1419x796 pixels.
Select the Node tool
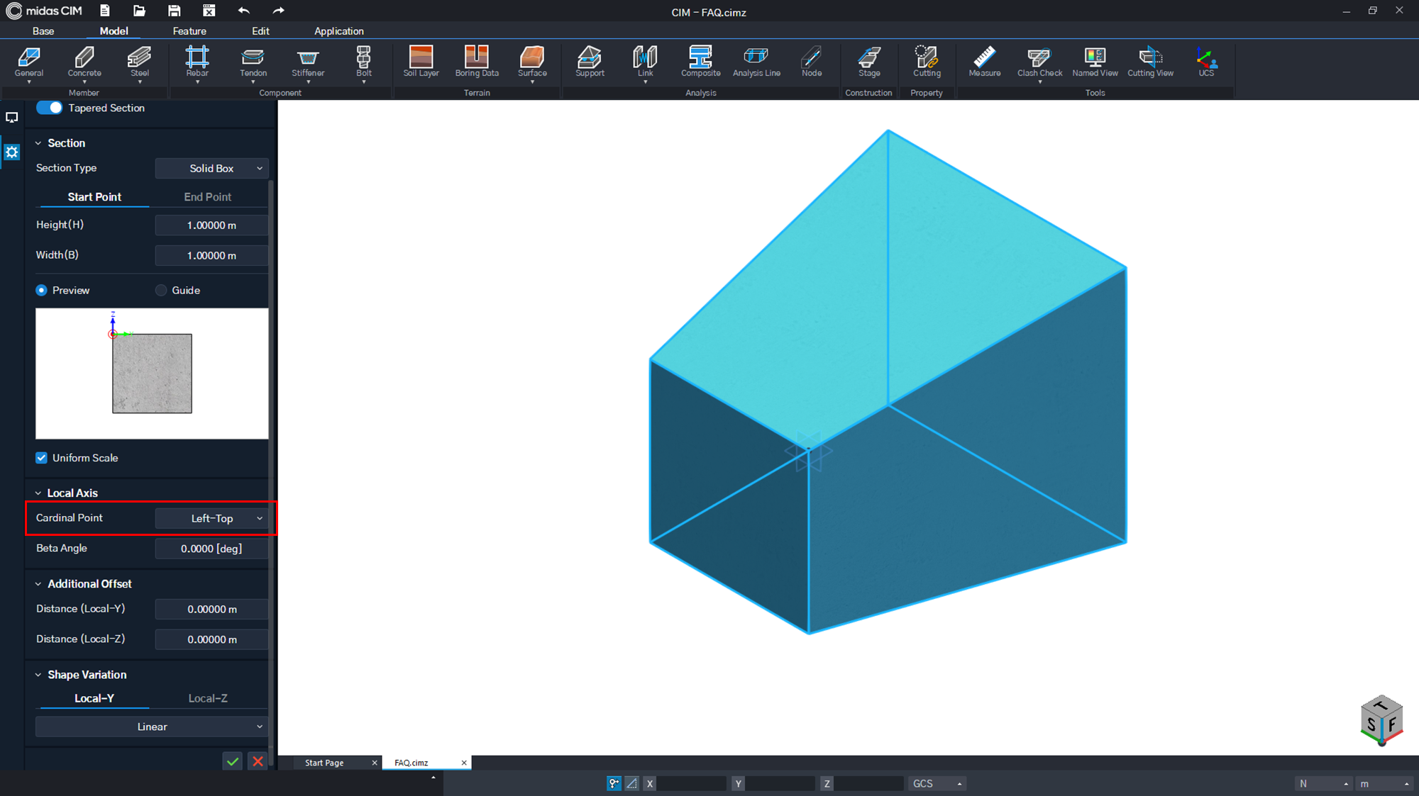point(812,62)
